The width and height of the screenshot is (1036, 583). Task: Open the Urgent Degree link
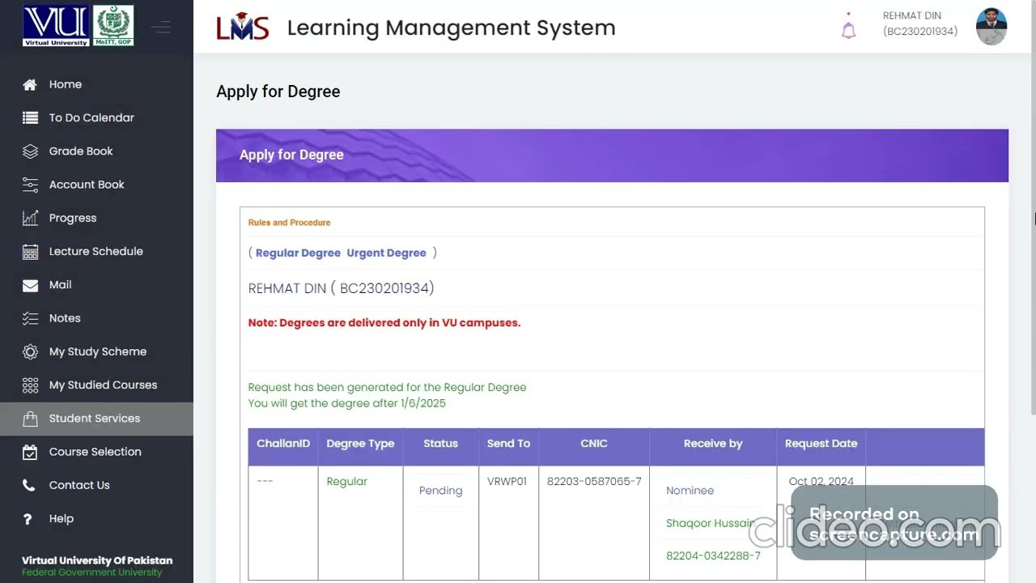click(386, 253)
